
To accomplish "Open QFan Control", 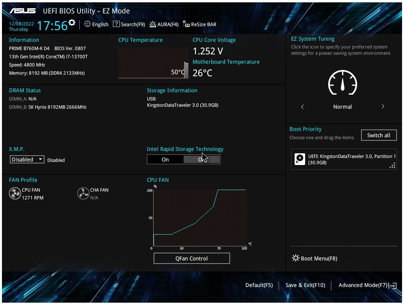I will click(x=192, y=258).
